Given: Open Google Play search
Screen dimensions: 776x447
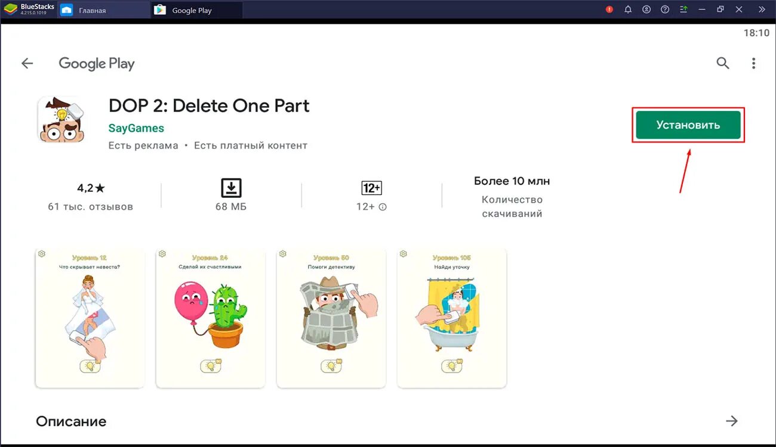Looking at the screenshot, I should (723, 63).
